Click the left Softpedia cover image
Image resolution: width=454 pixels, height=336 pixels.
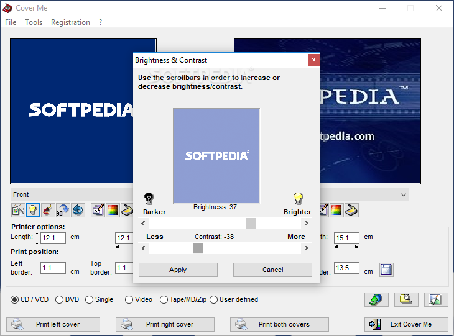pos(72,111)
